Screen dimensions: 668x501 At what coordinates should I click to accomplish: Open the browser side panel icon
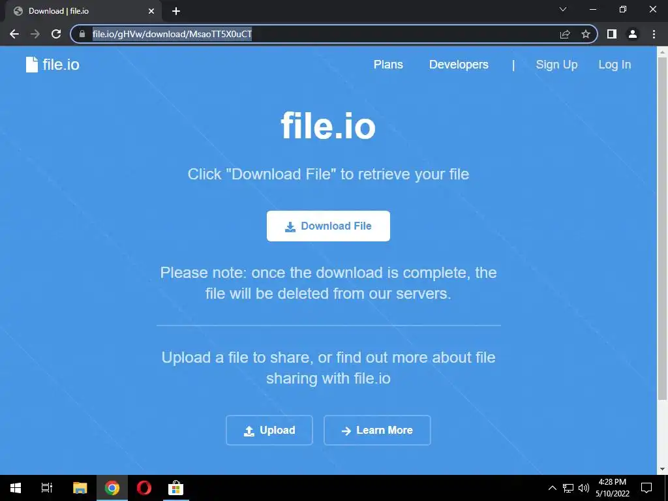point(612,34)
